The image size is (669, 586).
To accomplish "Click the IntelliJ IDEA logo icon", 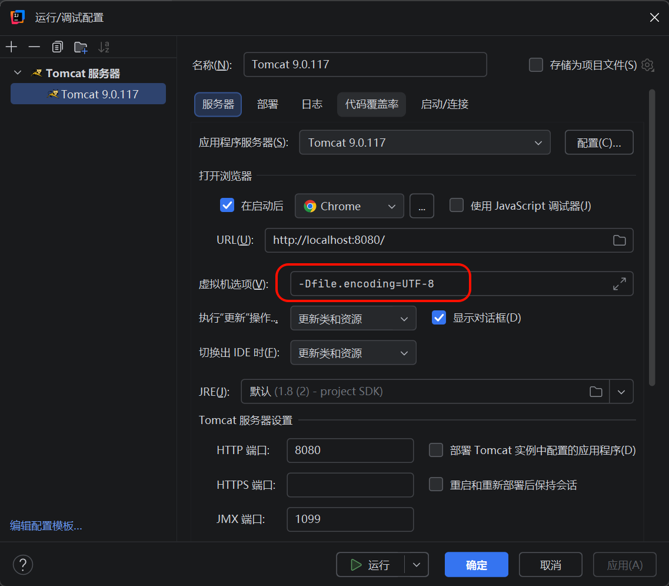I will (18, 18).
